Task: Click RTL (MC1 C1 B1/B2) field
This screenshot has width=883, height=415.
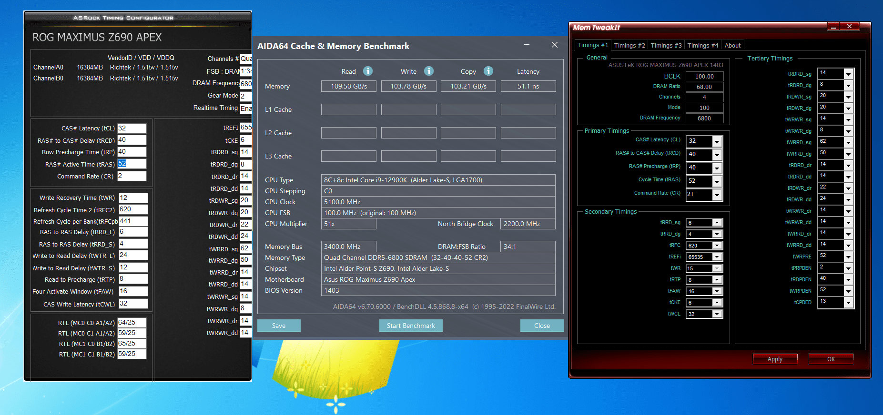Action: 132,354
